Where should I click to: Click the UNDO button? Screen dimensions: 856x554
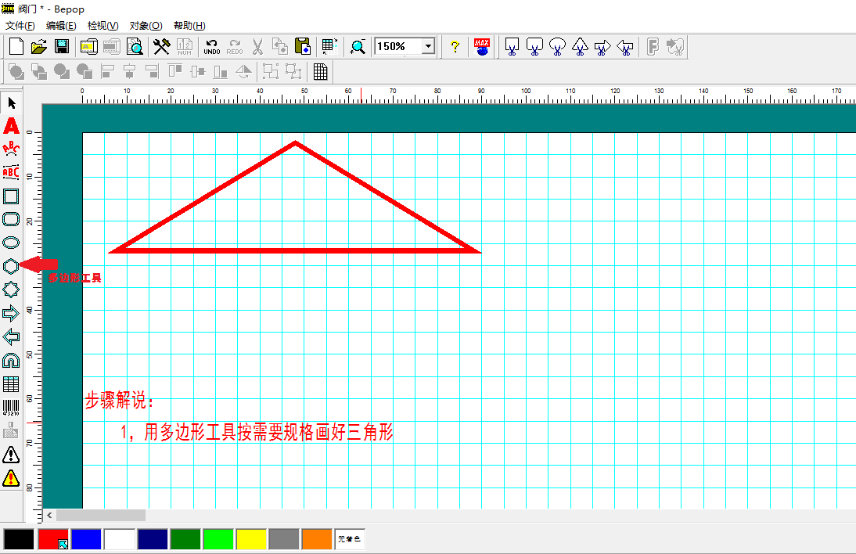(212, 47)
